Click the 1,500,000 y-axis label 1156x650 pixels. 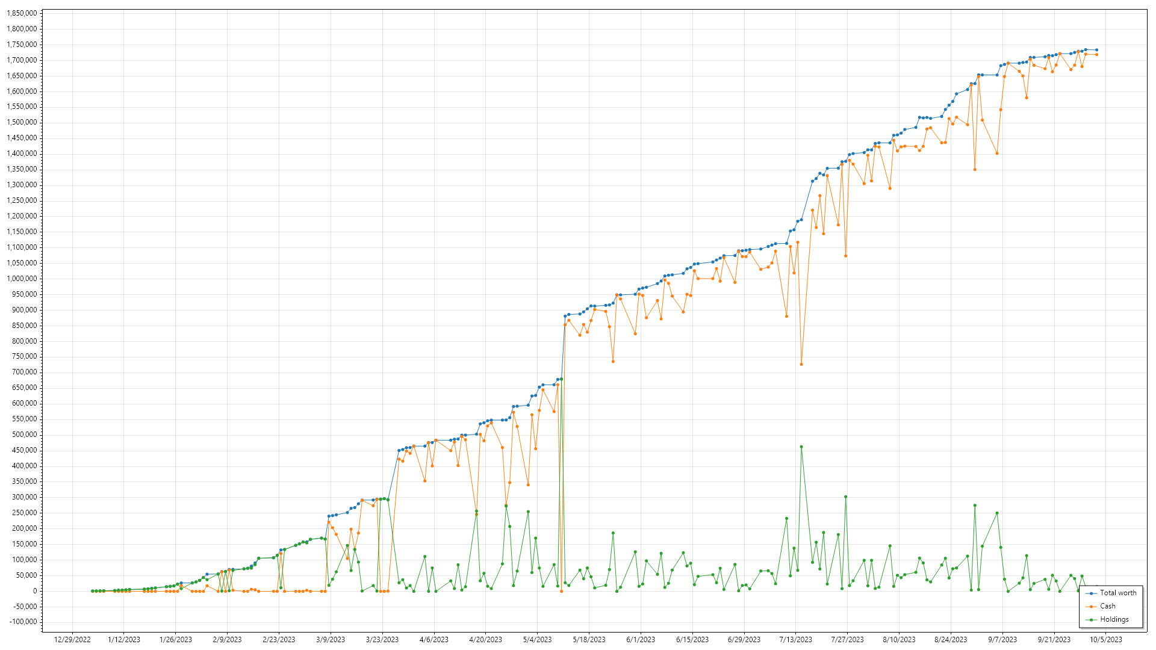22,122
